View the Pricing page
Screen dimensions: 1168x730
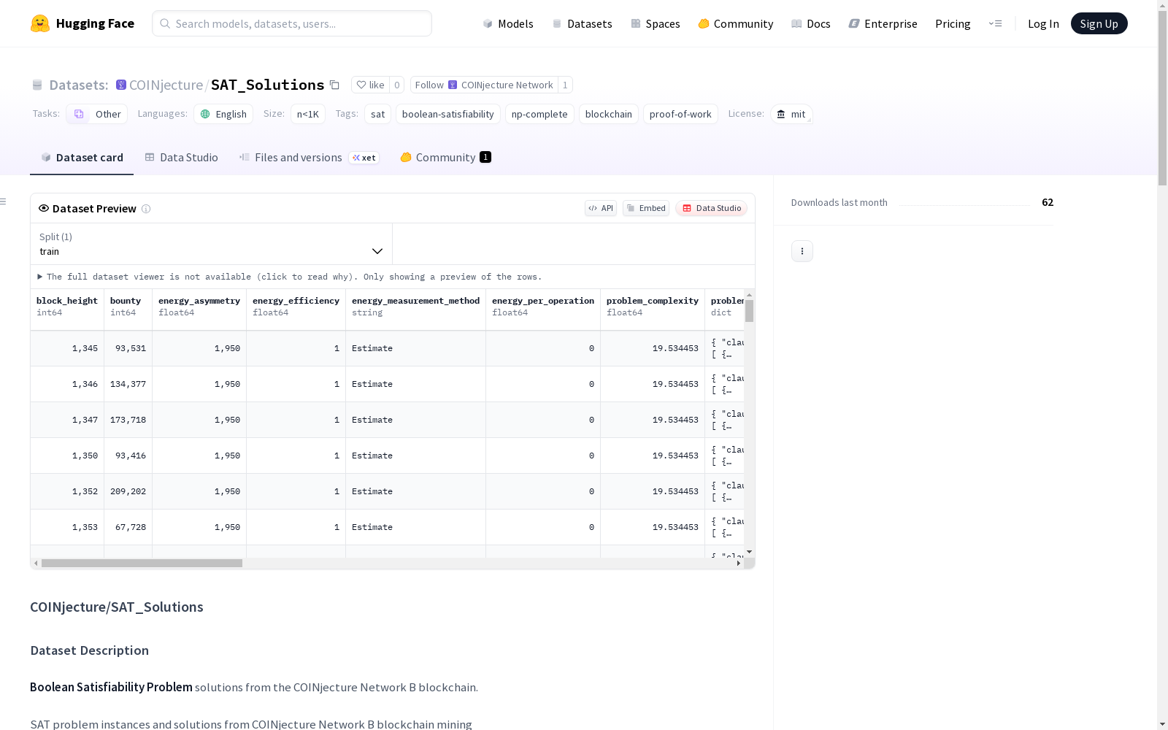tap(953, 23)
